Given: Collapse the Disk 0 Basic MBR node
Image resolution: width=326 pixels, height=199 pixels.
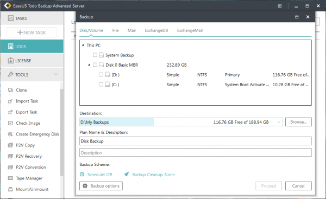Looking at the screenshot, I should (x=89, y=65).
